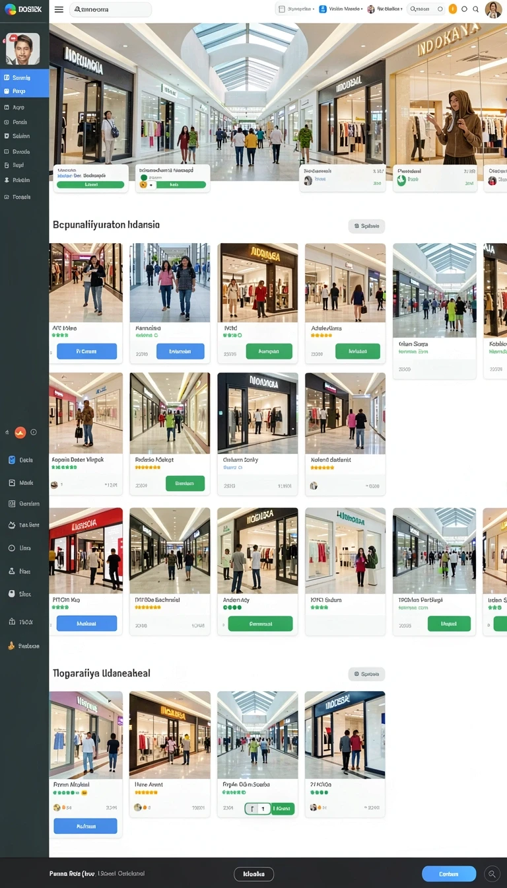Open the Gorniam sidebar icon item

pyautogui.click(x=24, y=503)
